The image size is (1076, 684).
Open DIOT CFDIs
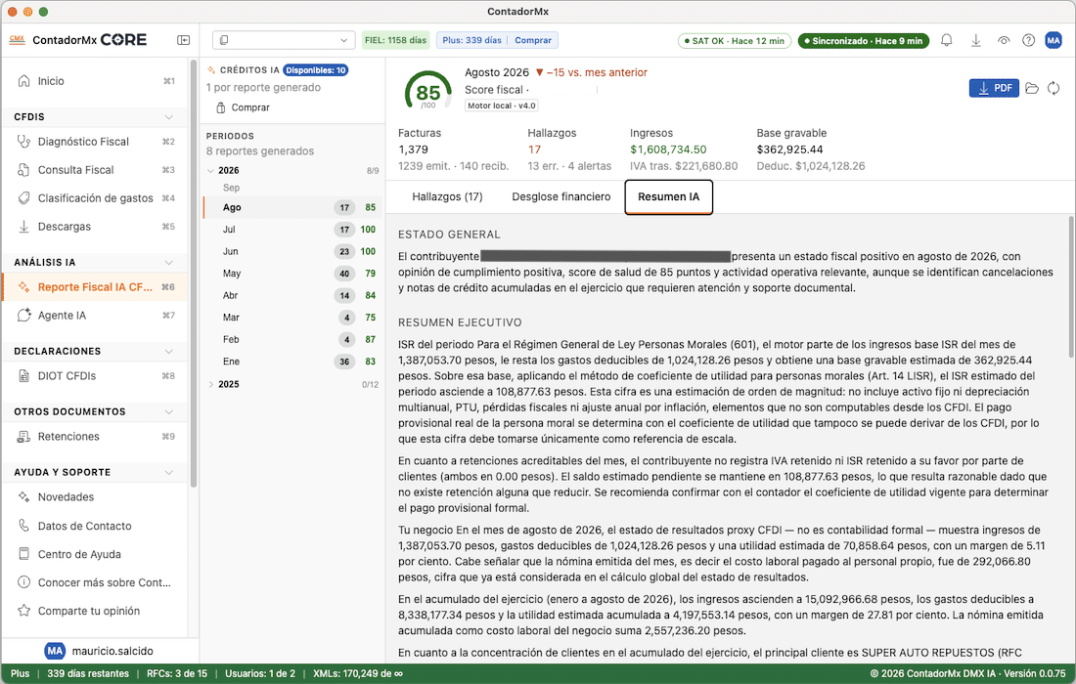pos(95,375)
